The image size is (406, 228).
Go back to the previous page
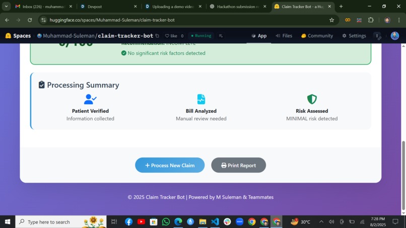(x=7, y=20)
